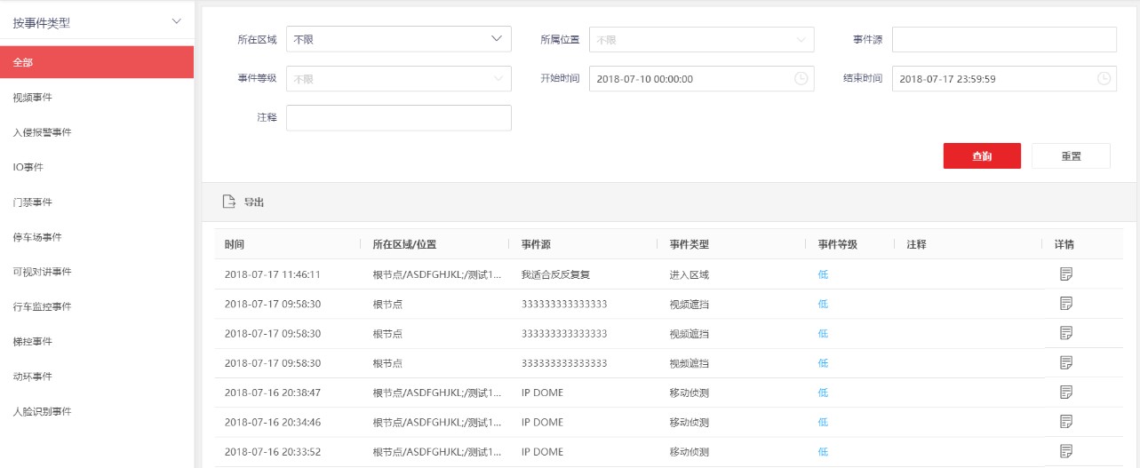Open the 所属位置 dropdown
The width and height of the screenshot is (1140, 468).
pyautogui.click(x=701, y=40)
